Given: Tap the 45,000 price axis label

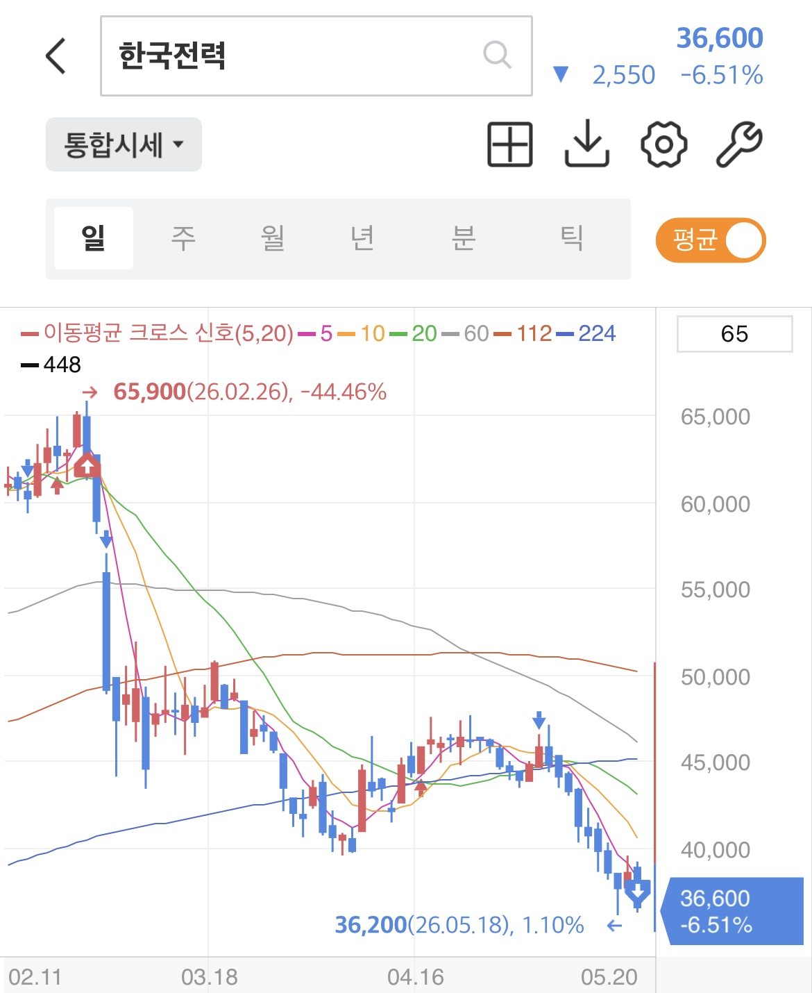Looking at the screenshot, I should [715, 762].
